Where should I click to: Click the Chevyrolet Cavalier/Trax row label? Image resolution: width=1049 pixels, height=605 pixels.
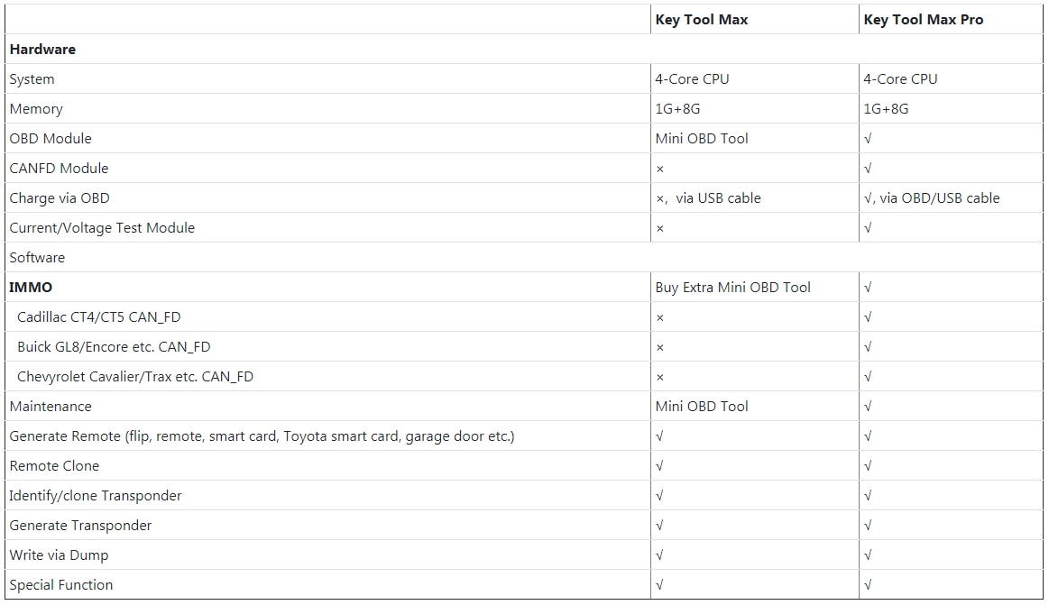pyautogui.click(x=135, y=377)
